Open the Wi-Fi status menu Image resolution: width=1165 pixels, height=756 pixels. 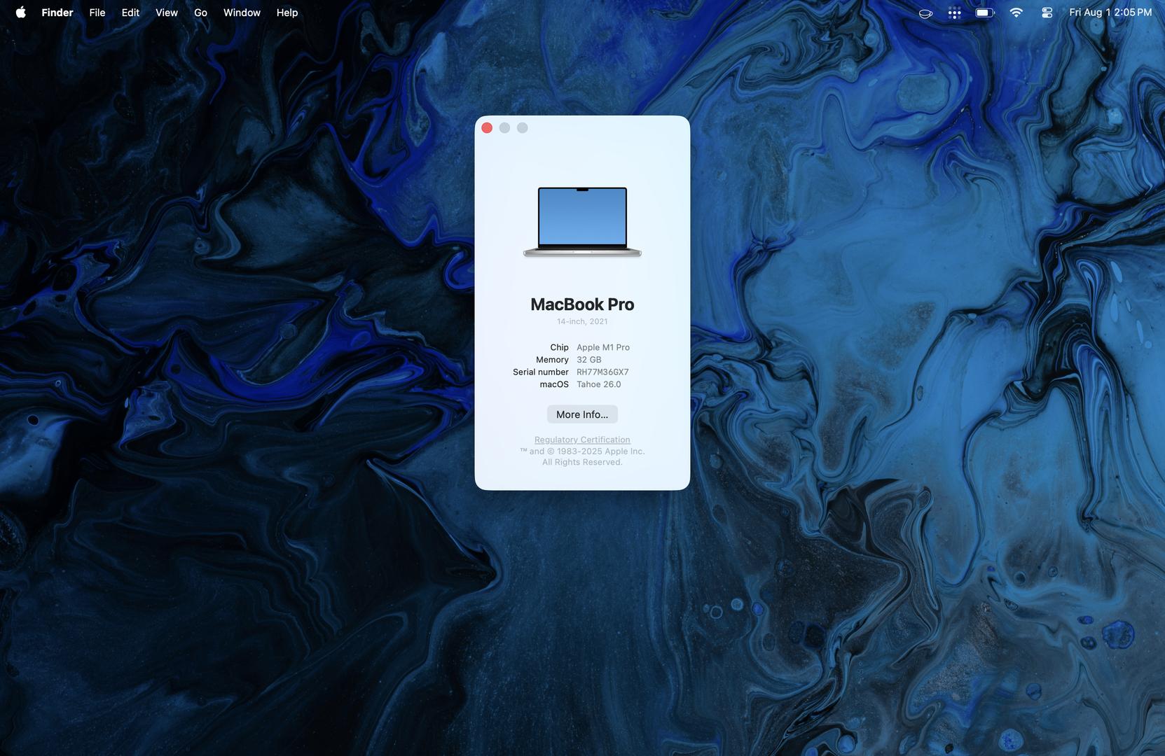click(1016, 13)
